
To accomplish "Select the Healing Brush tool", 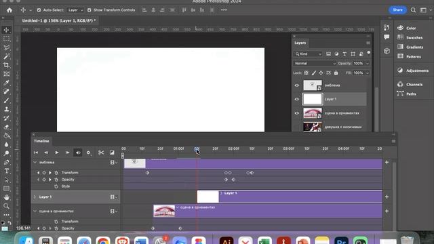I will (6, 92).
